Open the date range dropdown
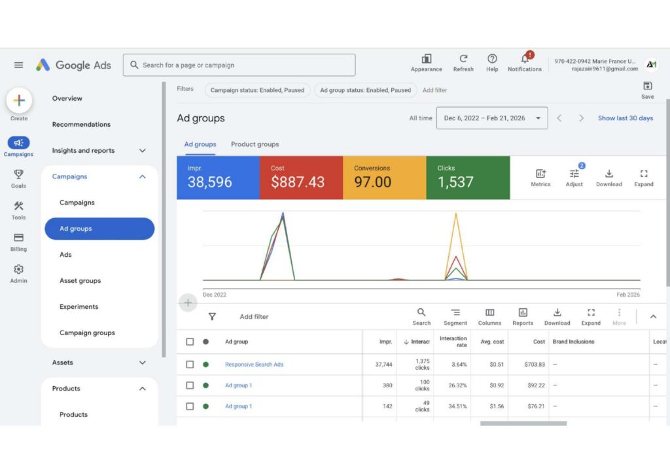 (492, 118)
